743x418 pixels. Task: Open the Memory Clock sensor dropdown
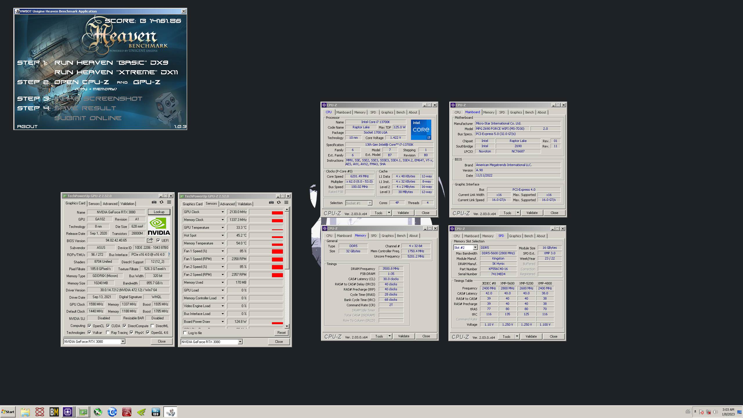223,220
